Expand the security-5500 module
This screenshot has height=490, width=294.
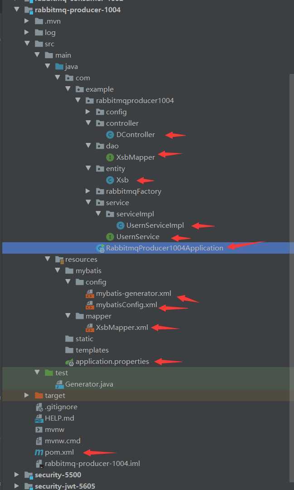coord(17,475)
